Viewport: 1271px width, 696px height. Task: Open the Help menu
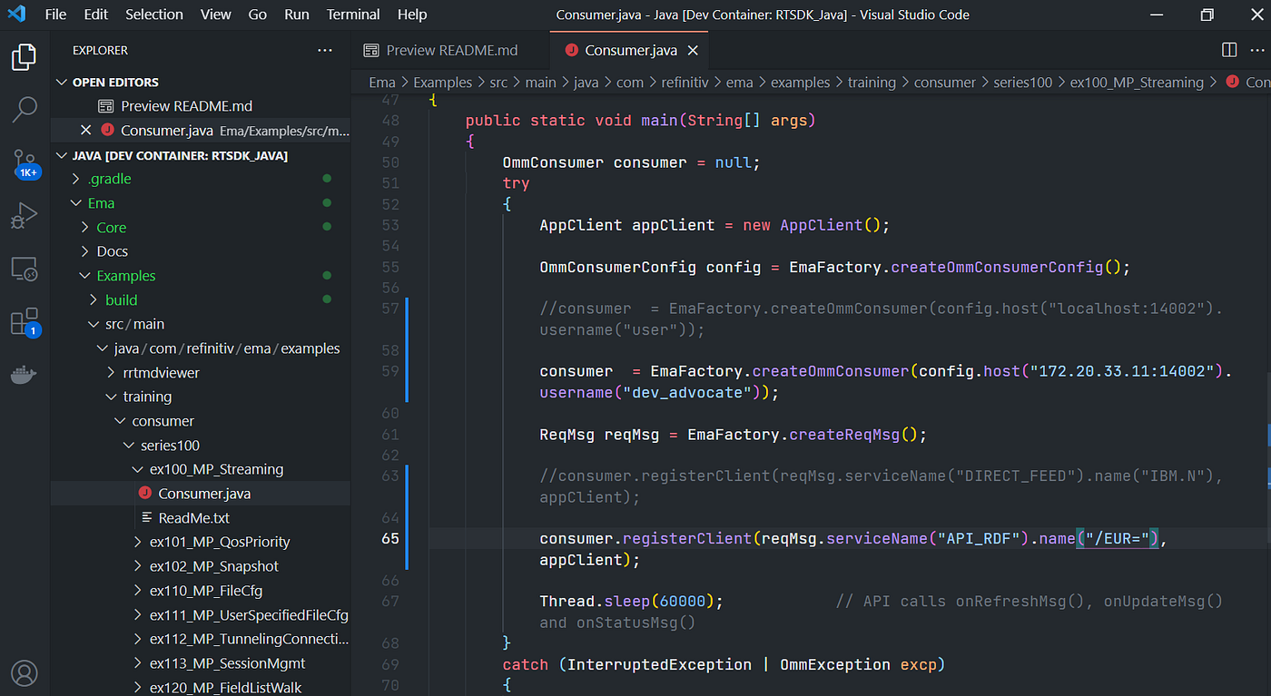pyautogui.click(x=412, y=15)
